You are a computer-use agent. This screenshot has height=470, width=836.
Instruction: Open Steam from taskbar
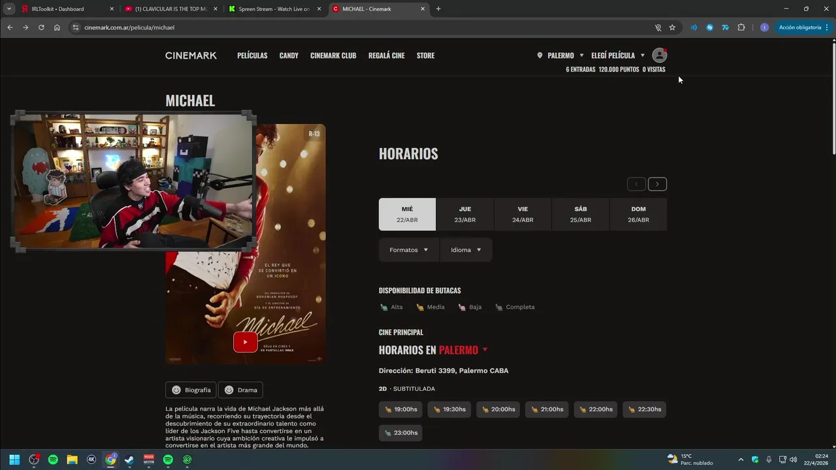pos(129,460)
